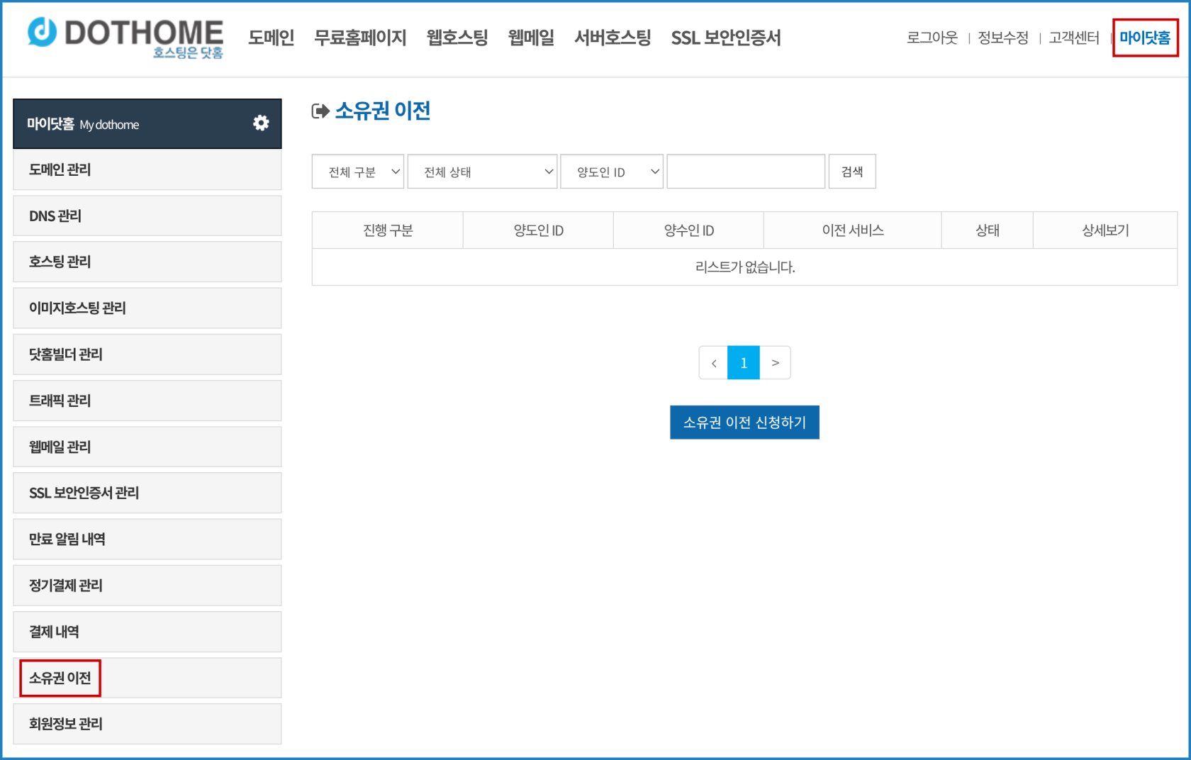Open the 전체 구분 dropdown
Viewport: 1191px width, 760px height.
[x=357, y=171]
